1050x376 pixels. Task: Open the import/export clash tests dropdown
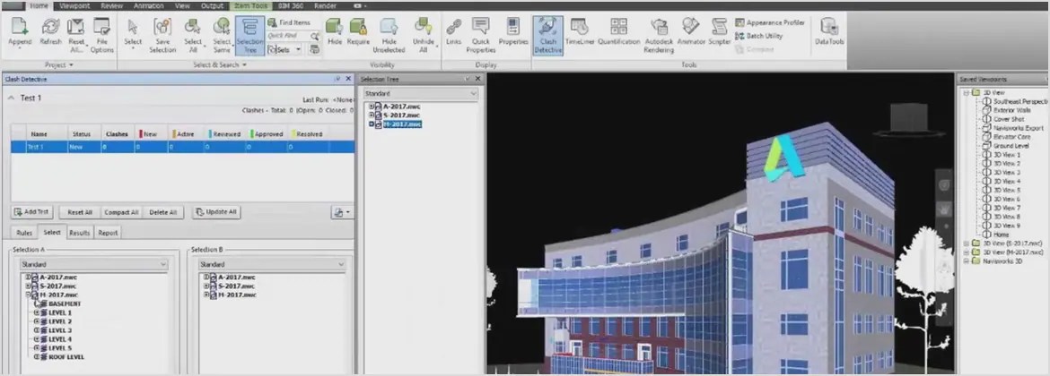342,212
